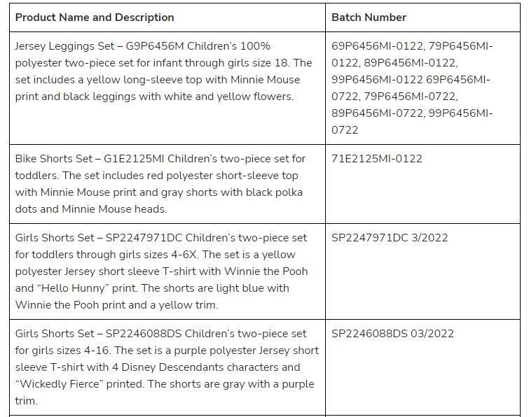Click the line ending with Minnie Mouse heads

pos(91,209)
